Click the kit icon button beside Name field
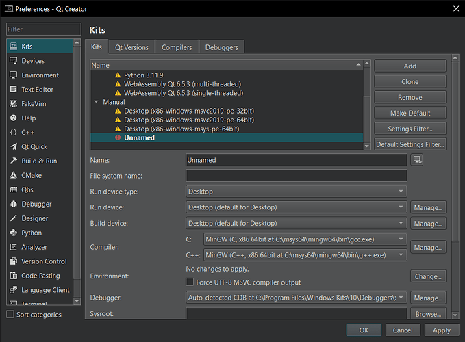This screenshot has width=465, height=342. click(417, 159)
